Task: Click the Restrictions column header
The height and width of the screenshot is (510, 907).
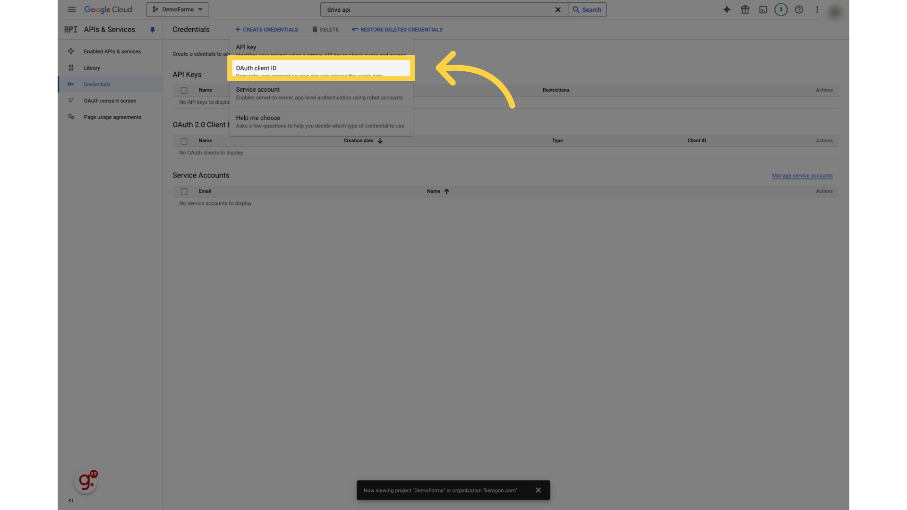Action: point(556,90)
